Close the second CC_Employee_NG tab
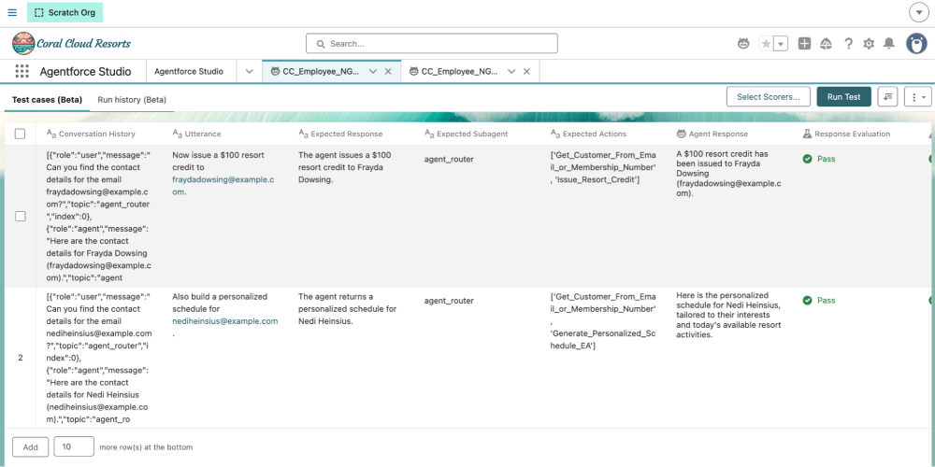Image resolution: width=935 pixels, height=467 pixels. (526, 72)
